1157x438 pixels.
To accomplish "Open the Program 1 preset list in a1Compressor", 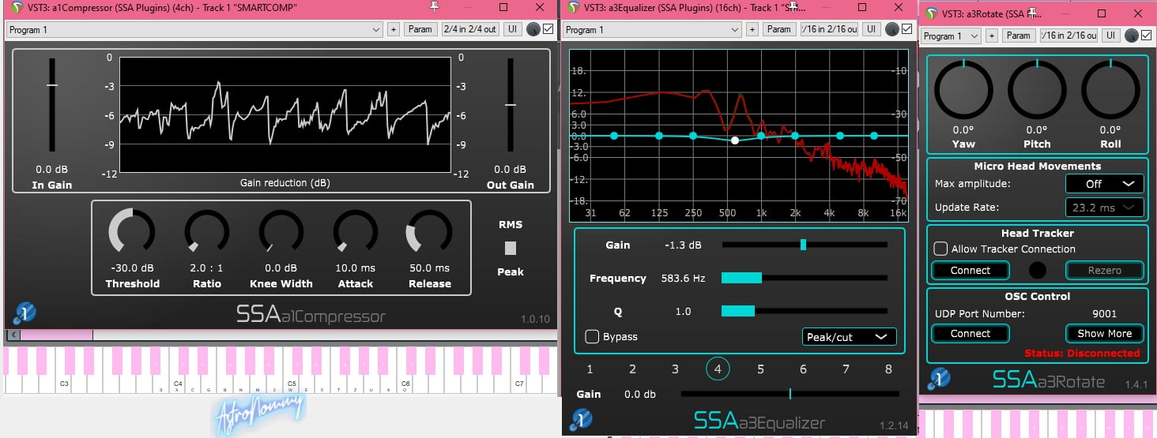I will click(x=194, y=29).
